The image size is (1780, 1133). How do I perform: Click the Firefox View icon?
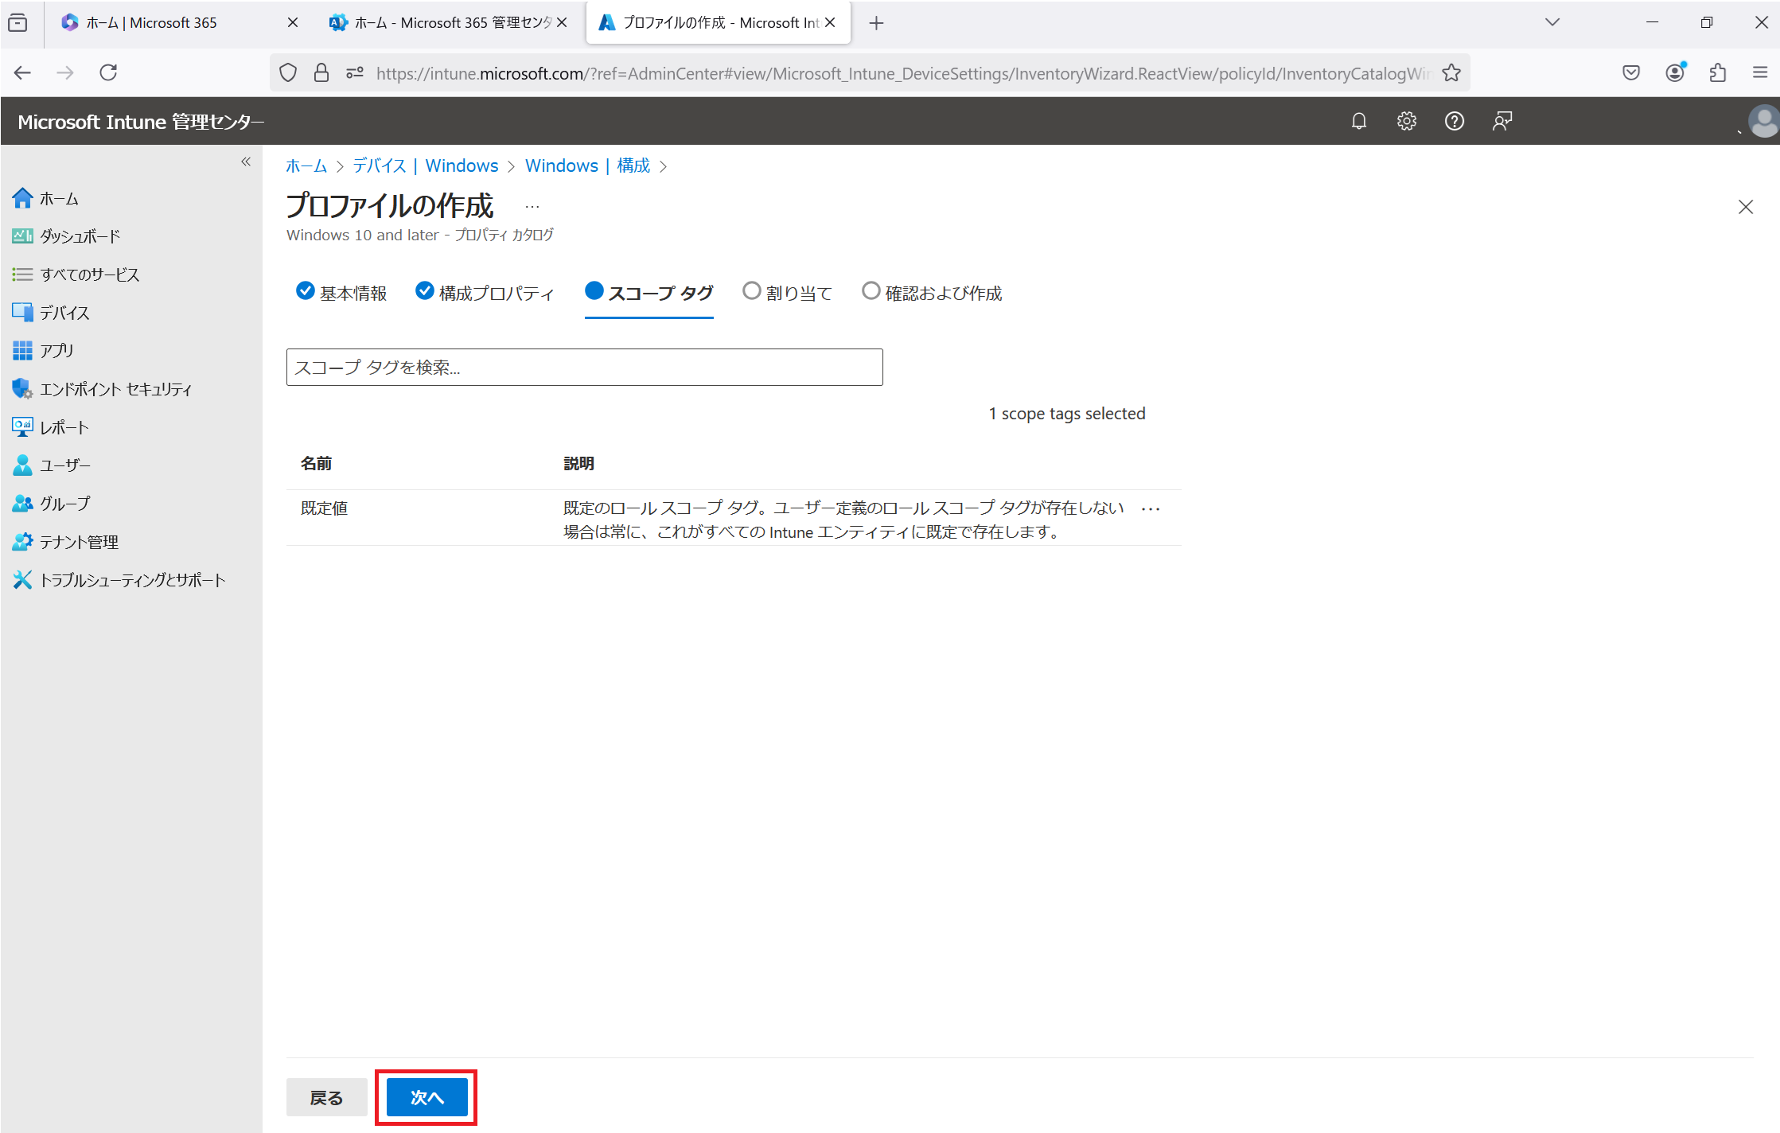pyautogui.click(x=18, y=23)
